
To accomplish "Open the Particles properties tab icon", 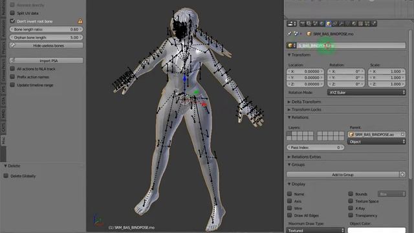I will click(367, 24).
